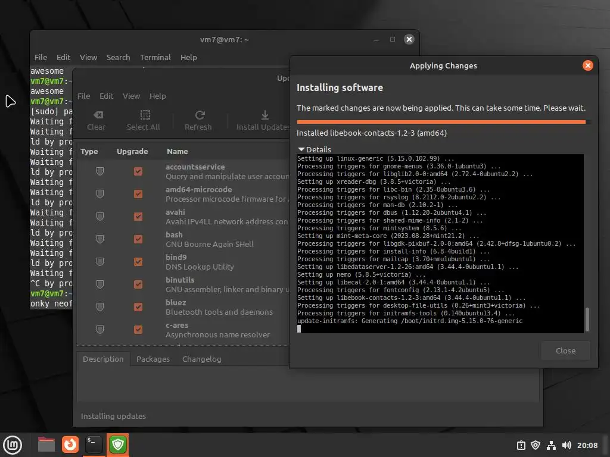Close the Applying Changes dialog with the orange X
Image resolution: width=610 pixels, height=457 pixels.
[x=587, y=65]
